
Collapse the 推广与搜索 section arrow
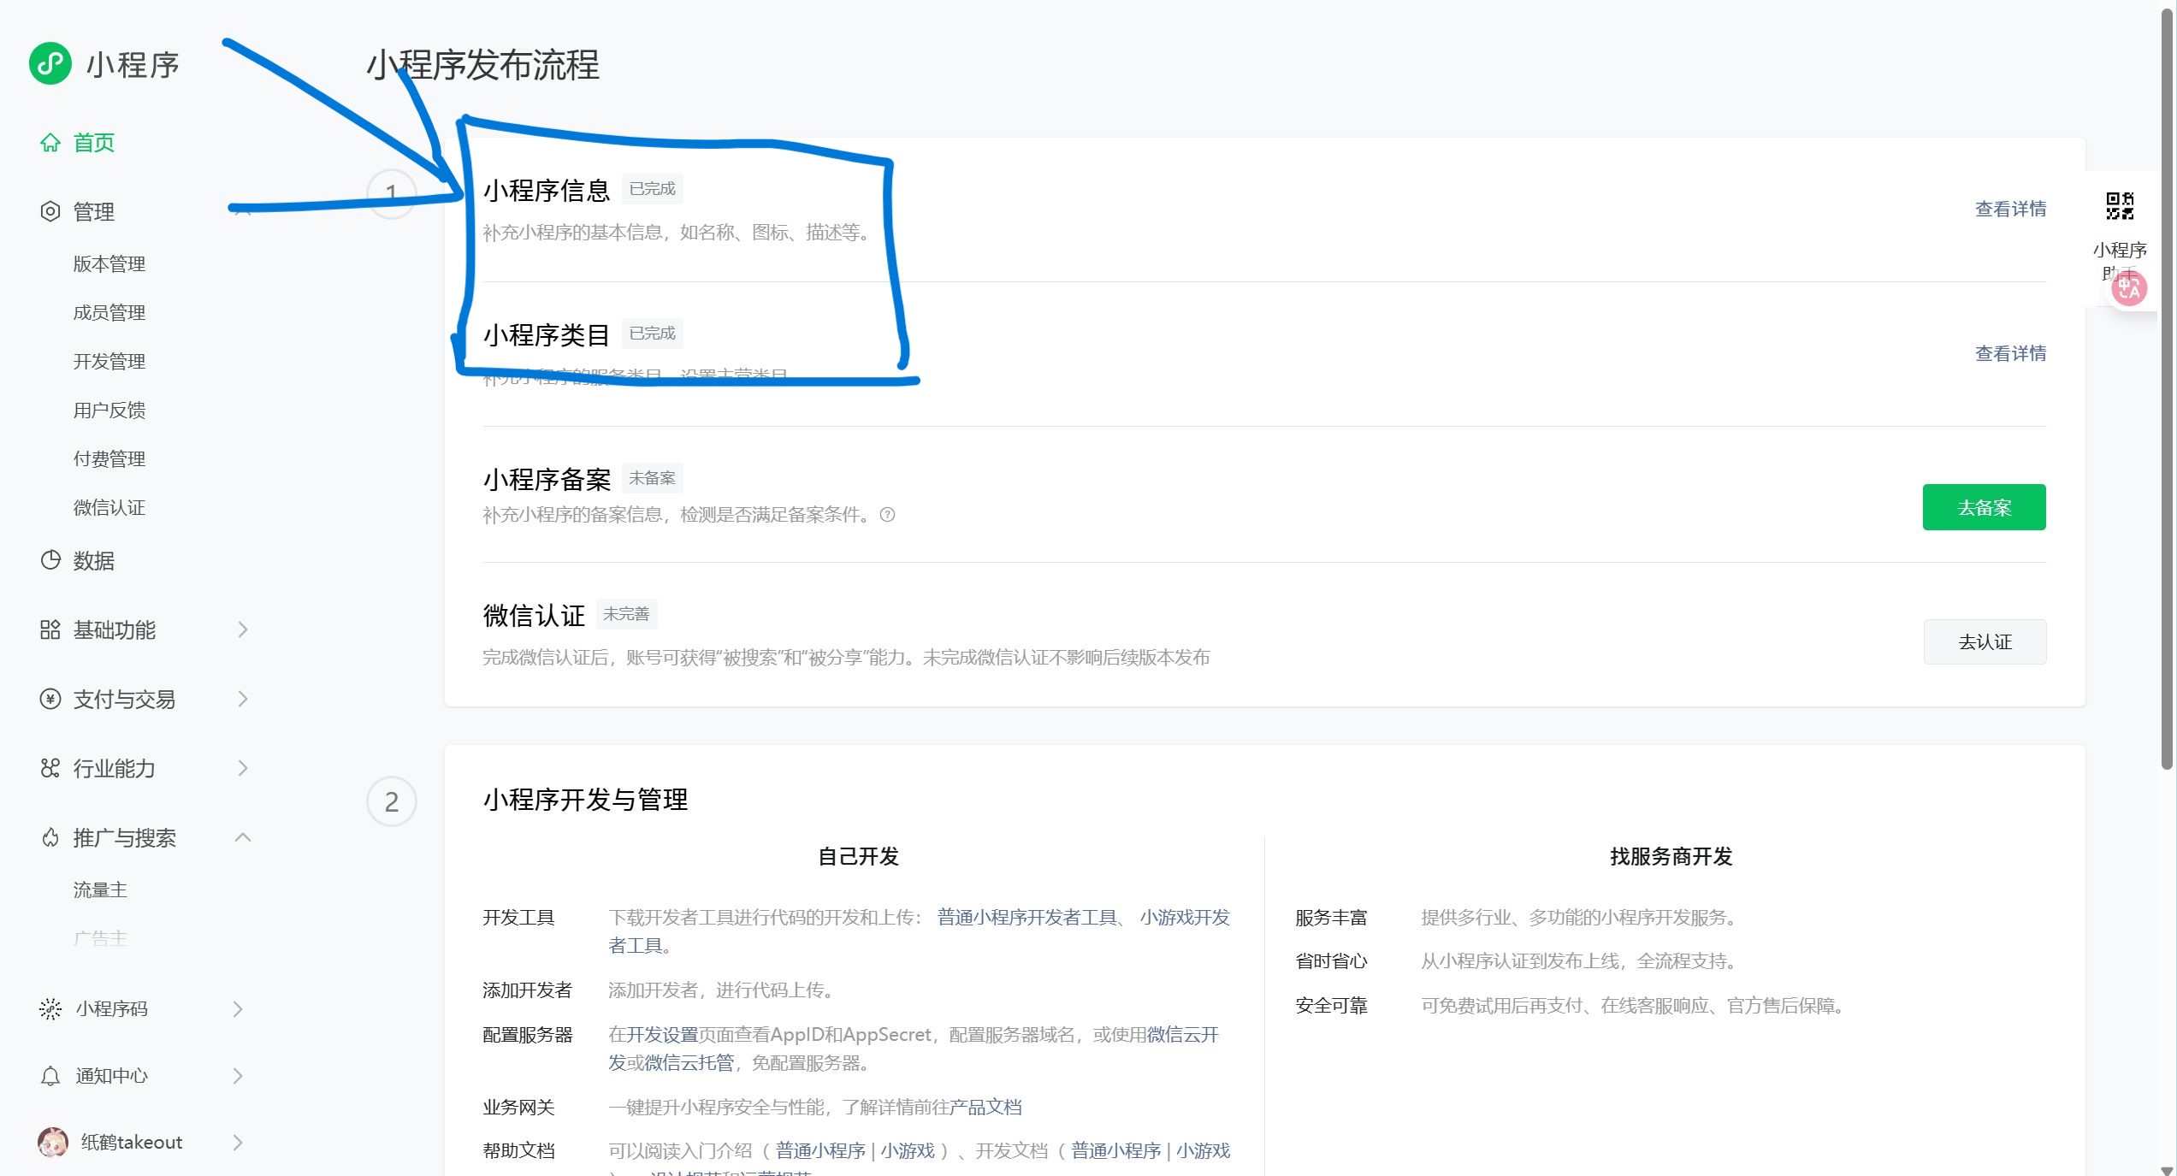243,837
